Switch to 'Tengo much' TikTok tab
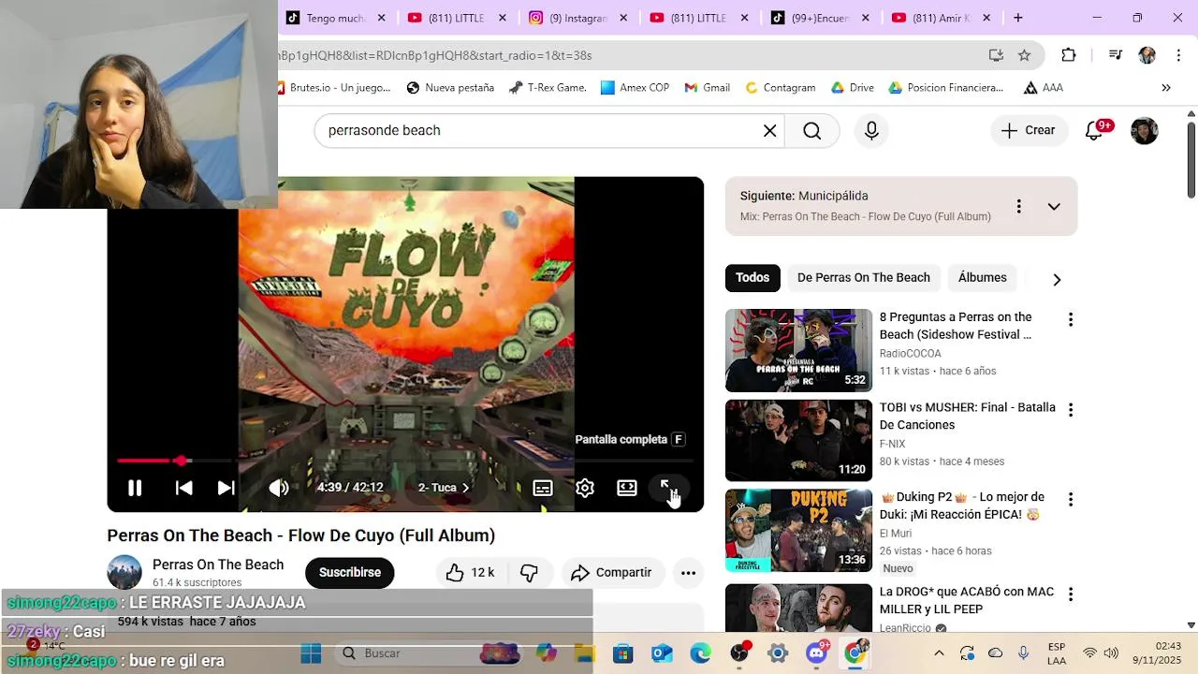The height and width of the screenshot is (674, 1198). point(337,18)
